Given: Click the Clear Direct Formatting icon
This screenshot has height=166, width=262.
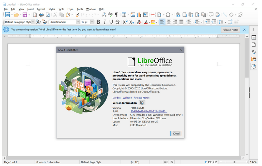Looking at the screenshot, I should pos(139,22).
